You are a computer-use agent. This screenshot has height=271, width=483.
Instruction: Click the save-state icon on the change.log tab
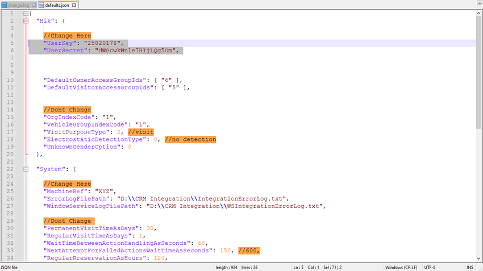[4, 5]
